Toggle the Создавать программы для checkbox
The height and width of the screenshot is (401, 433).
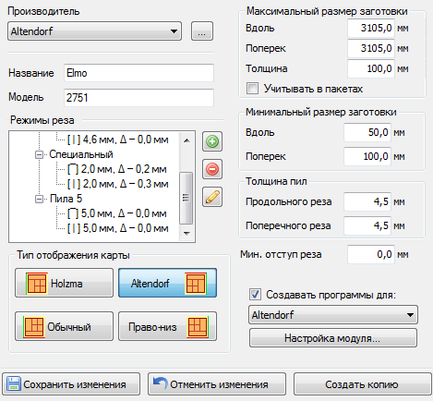tap(255, 295)
